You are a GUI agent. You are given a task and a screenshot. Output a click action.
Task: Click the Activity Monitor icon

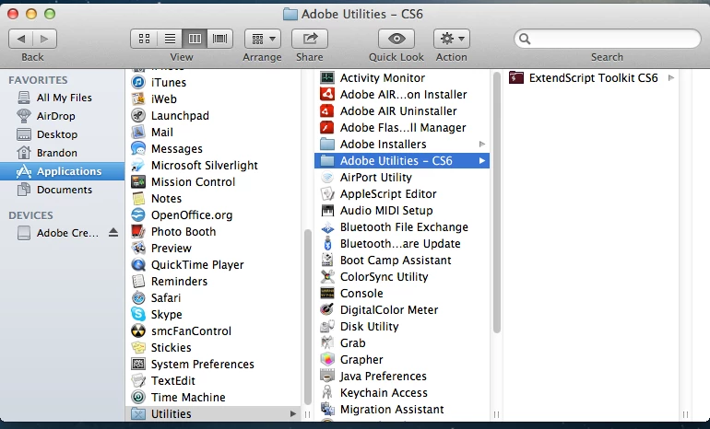click(x=327, y=77)
